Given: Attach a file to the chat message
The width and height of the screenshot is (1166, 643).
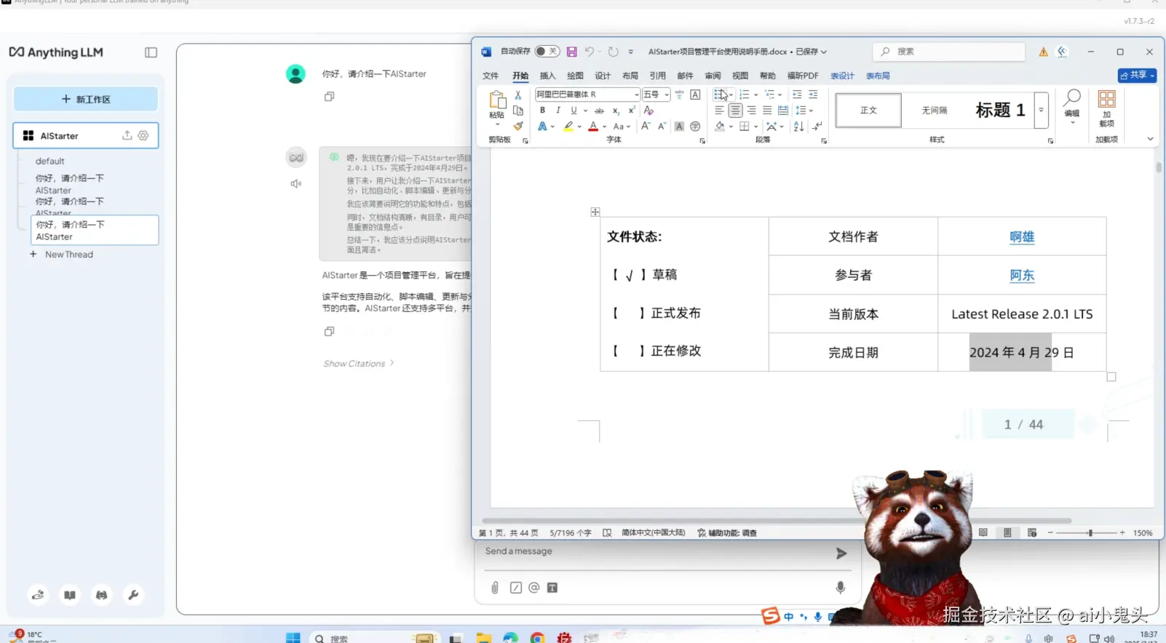Looking at the screenshot, I should pyautogui.click(x=495, y=588).
